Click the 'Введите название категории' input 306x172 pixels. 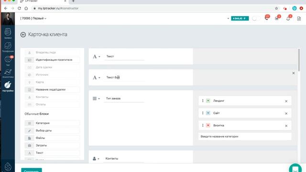pos(245,137)
